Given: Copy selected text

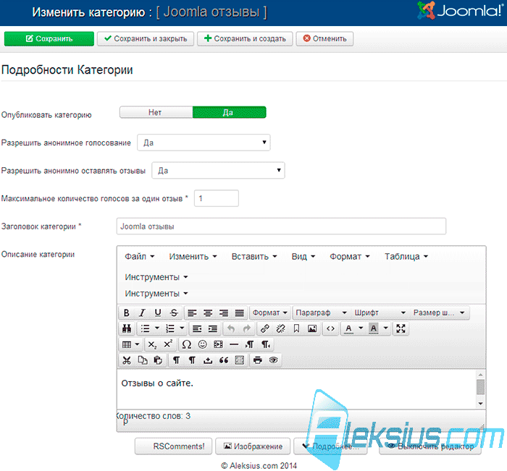Looking at the screenshot, I should coord(143,360).
